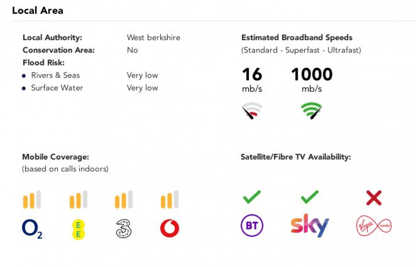Click the Virgin Media logo
The height and width of the screenshot is (267, 416).
(374, 226)
